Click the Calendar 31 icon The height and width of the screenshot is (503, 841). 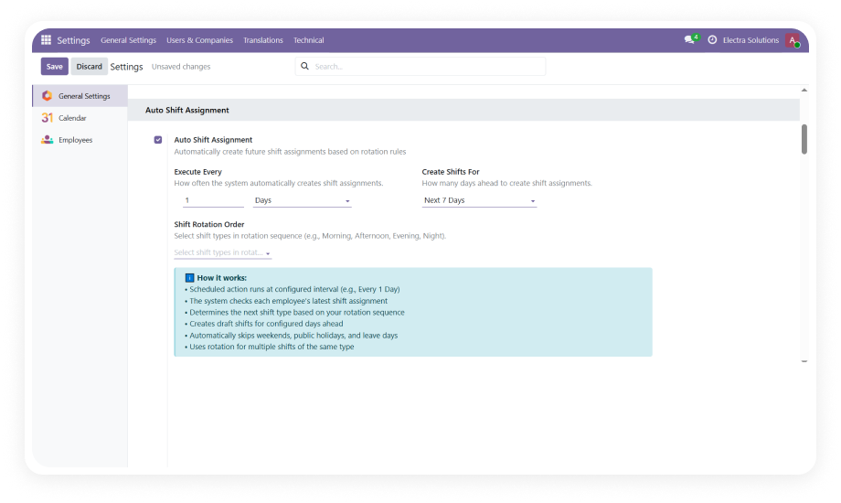pos(48,118)
